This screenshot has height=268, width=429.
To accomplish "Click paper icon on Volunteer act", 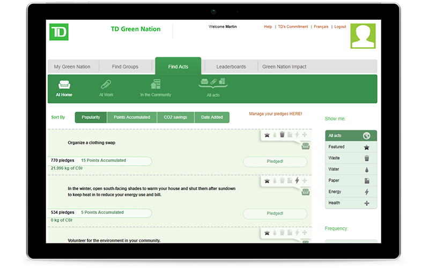I will (290, 233).
